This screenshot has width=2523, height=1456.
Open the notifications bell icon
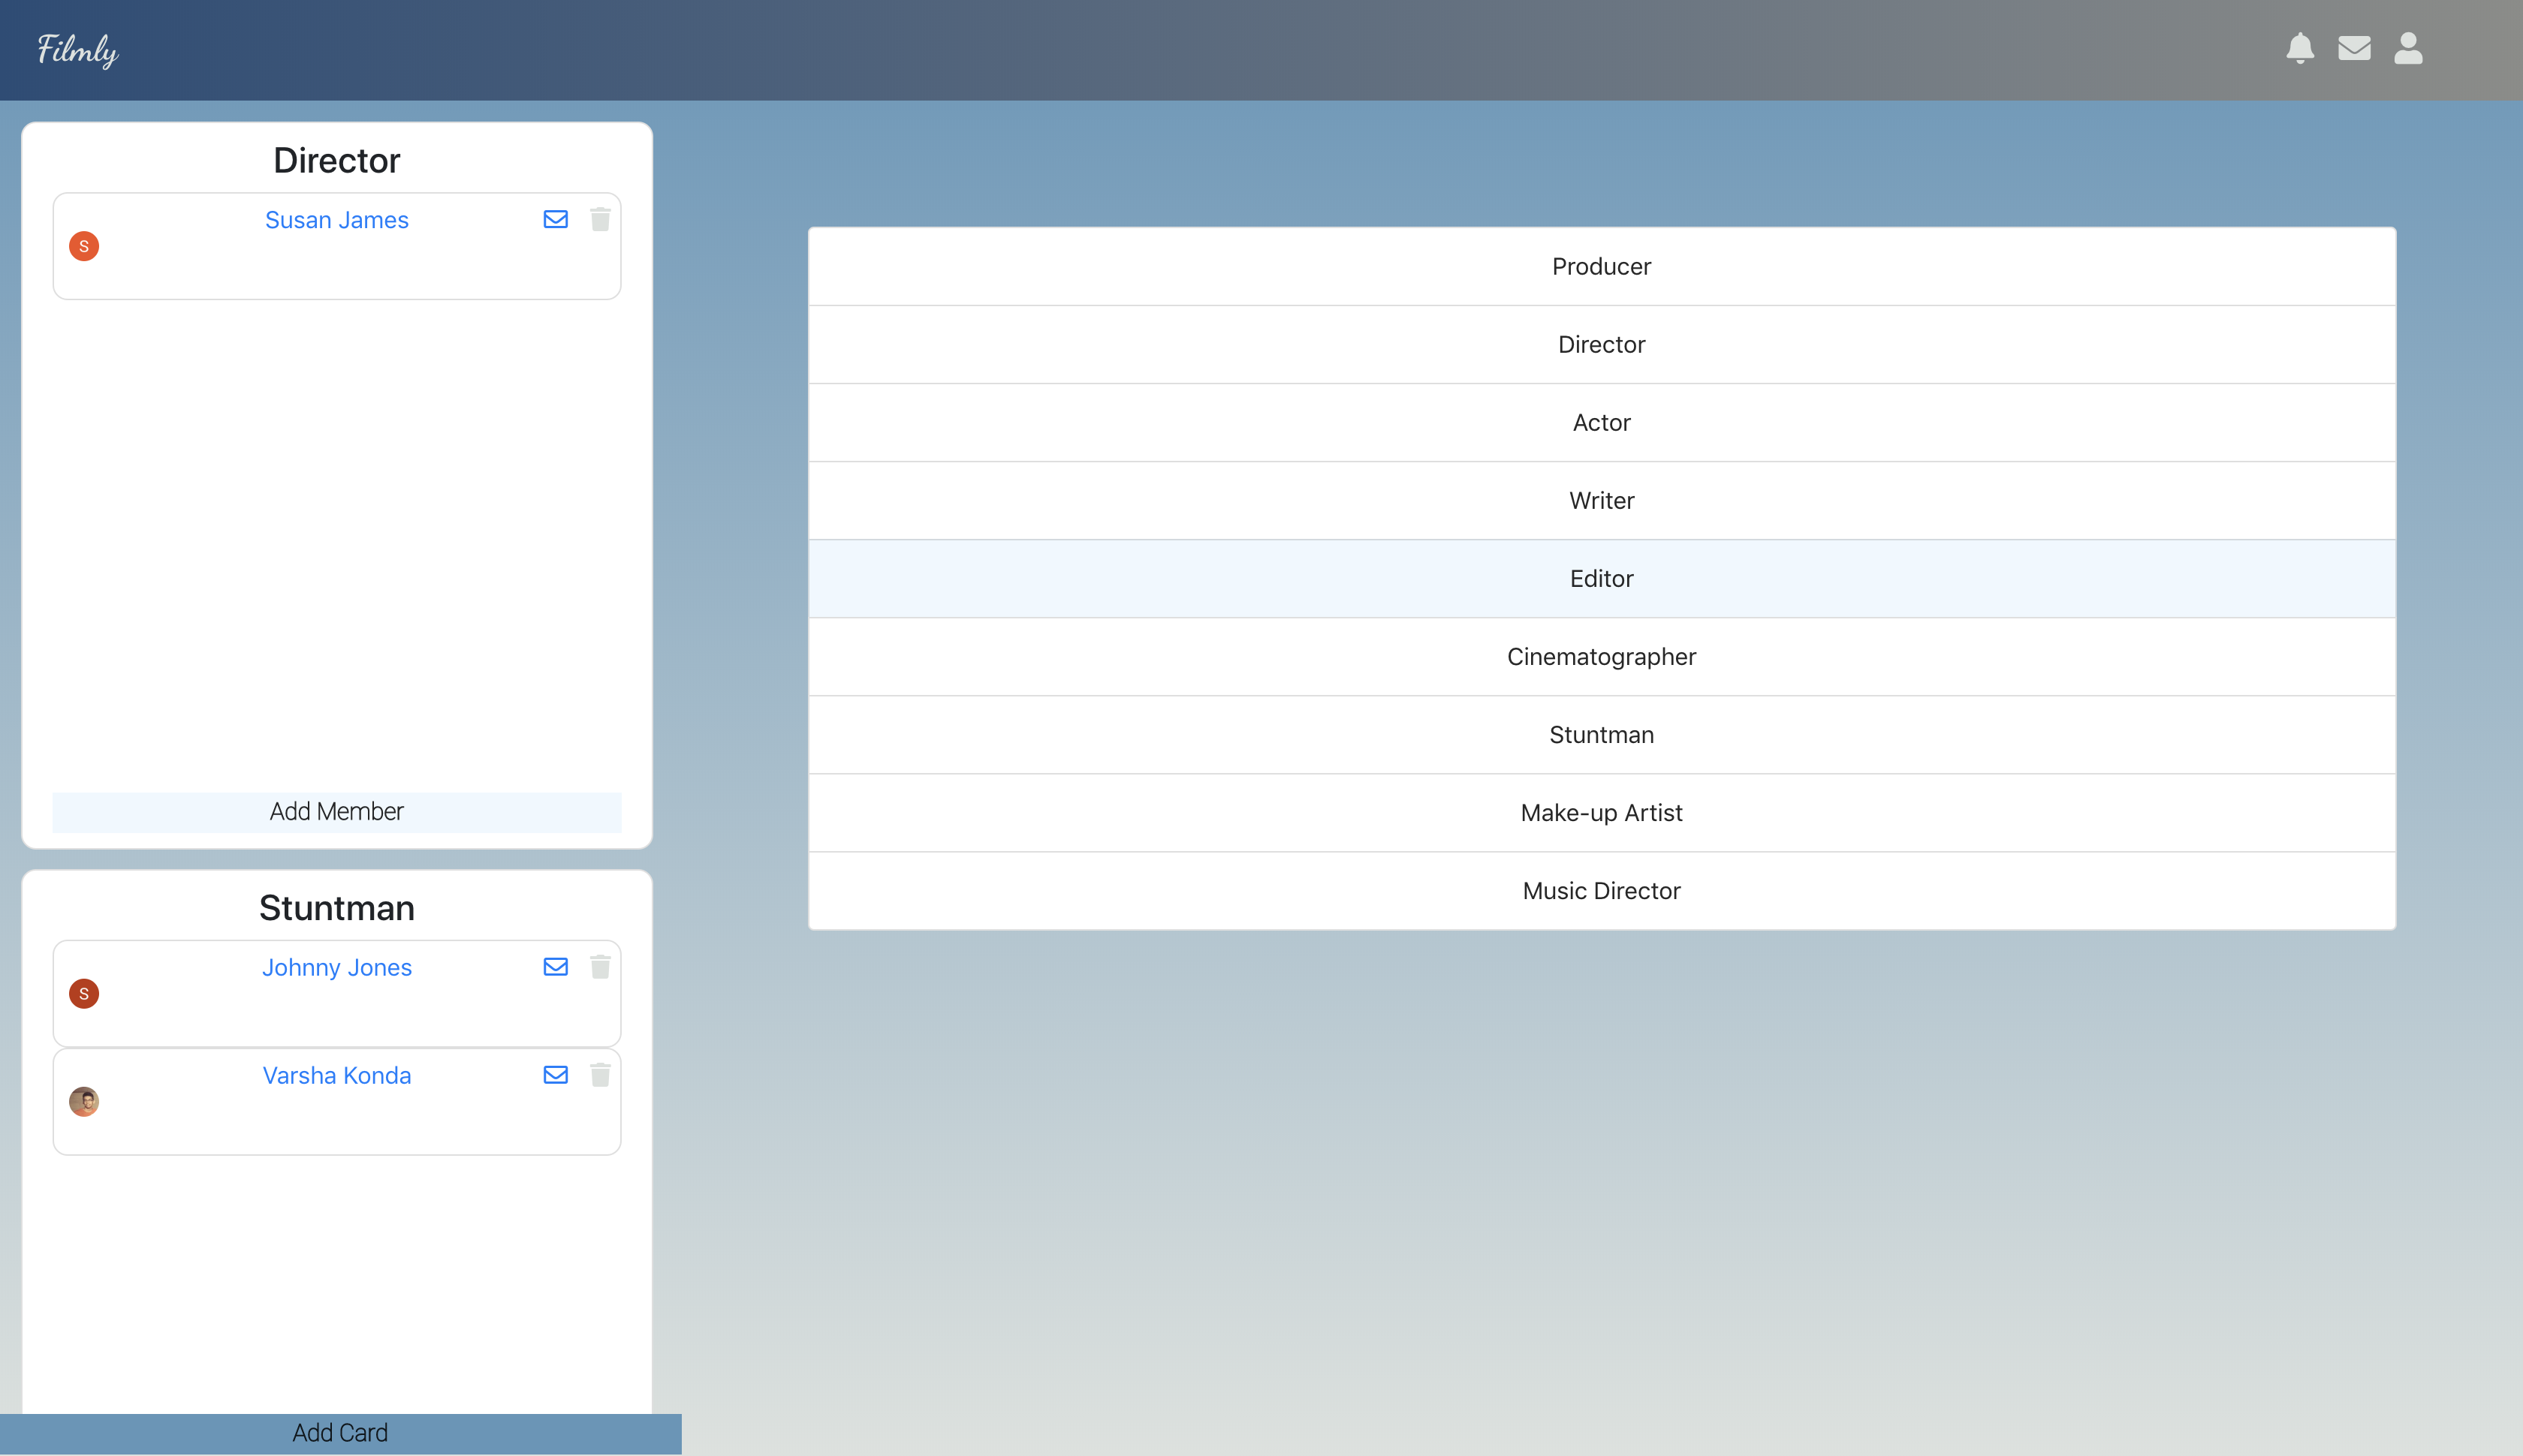[2300, 48]
